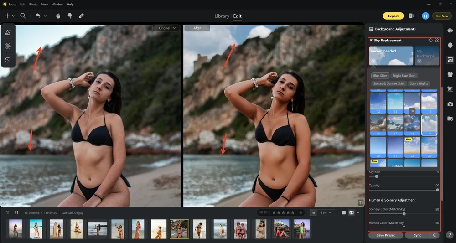The image size is (456, 243).
Task: Select the Hand pan tool
Action: (x=58, y=16)
